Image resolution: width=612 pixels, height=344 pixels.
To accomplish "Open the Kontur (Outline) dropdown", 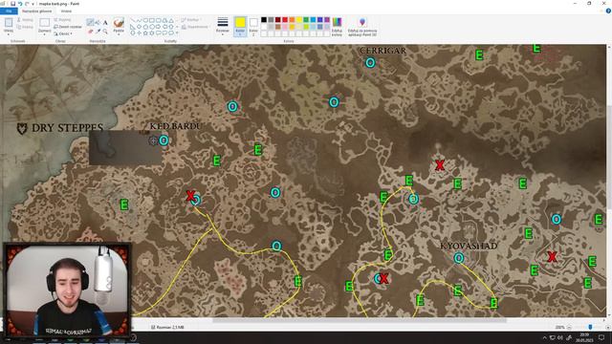I will tap(191, 20).
